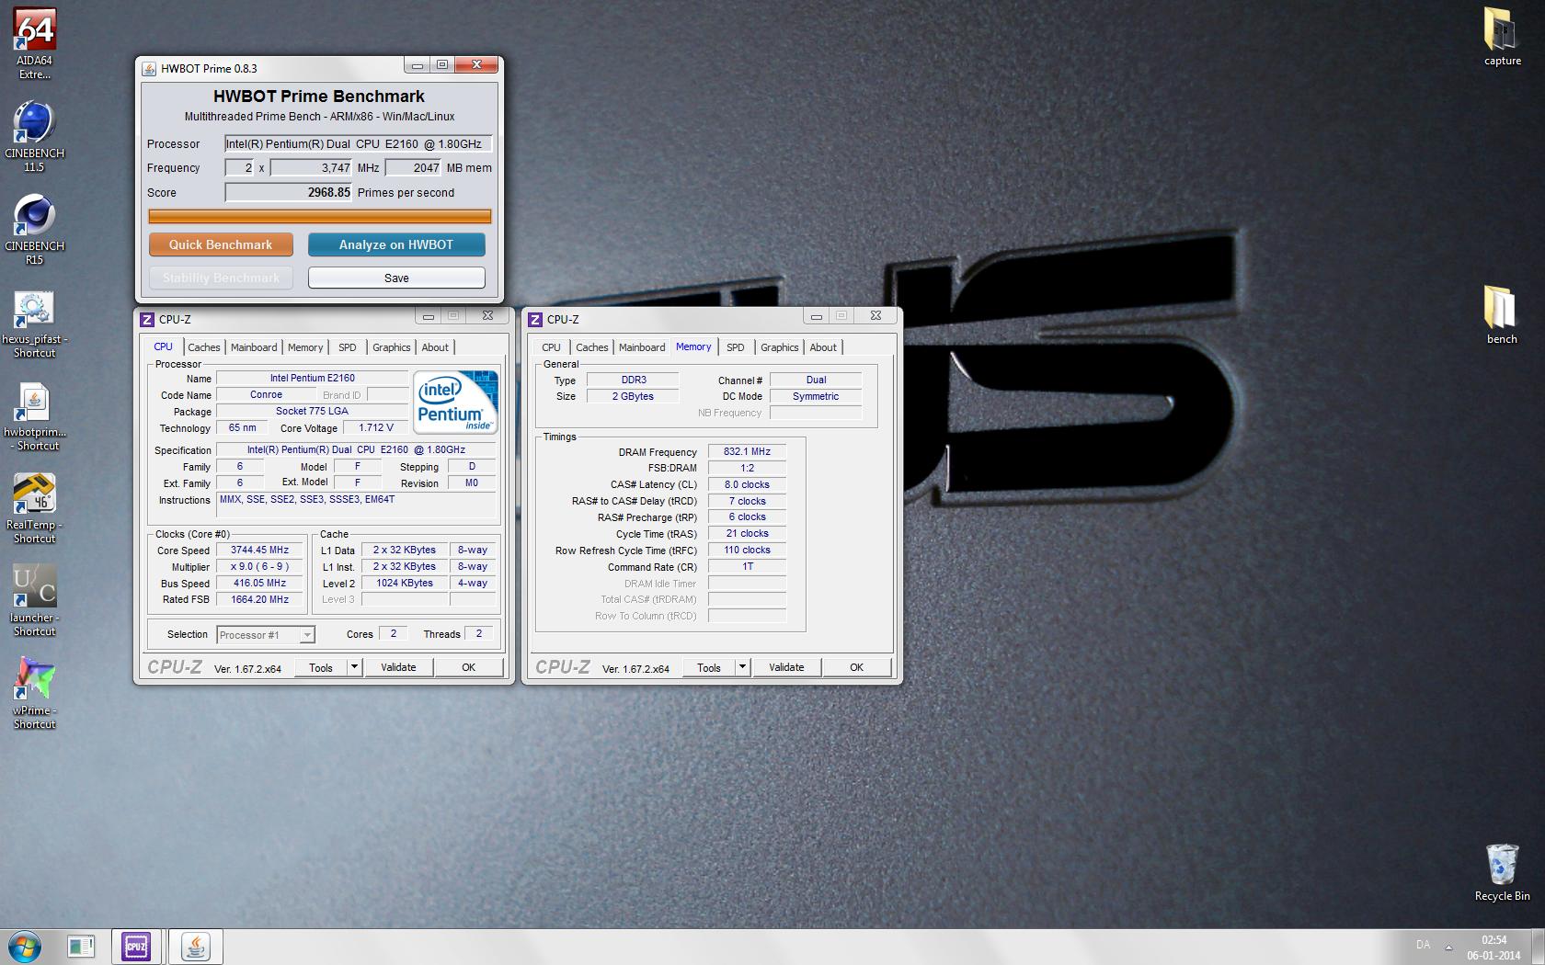Click DRAM Frequency value 832.1 MHz
This screenshot has width=1545, height=965.
point(747,452)
